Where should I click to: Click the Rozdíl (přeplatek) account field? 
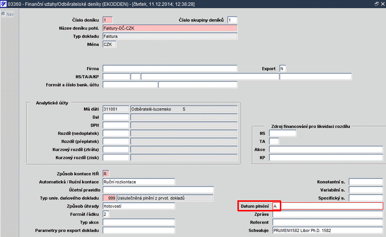(x=116, y=141)
